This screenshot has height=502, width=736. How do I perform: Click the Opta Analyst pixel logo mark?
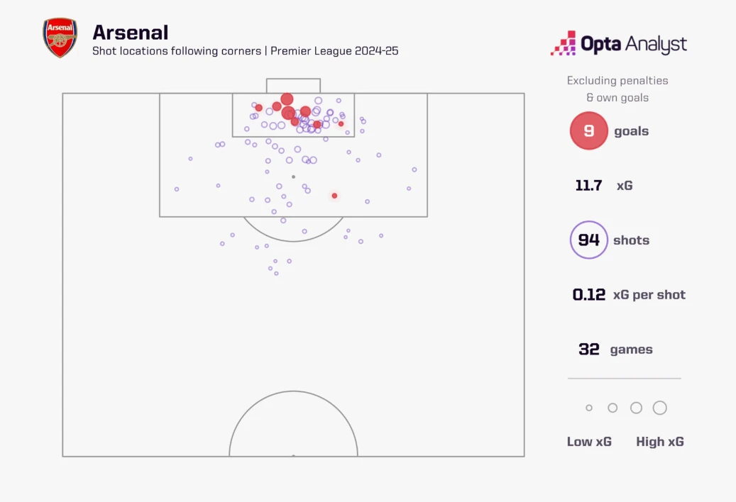coord(563,44)
